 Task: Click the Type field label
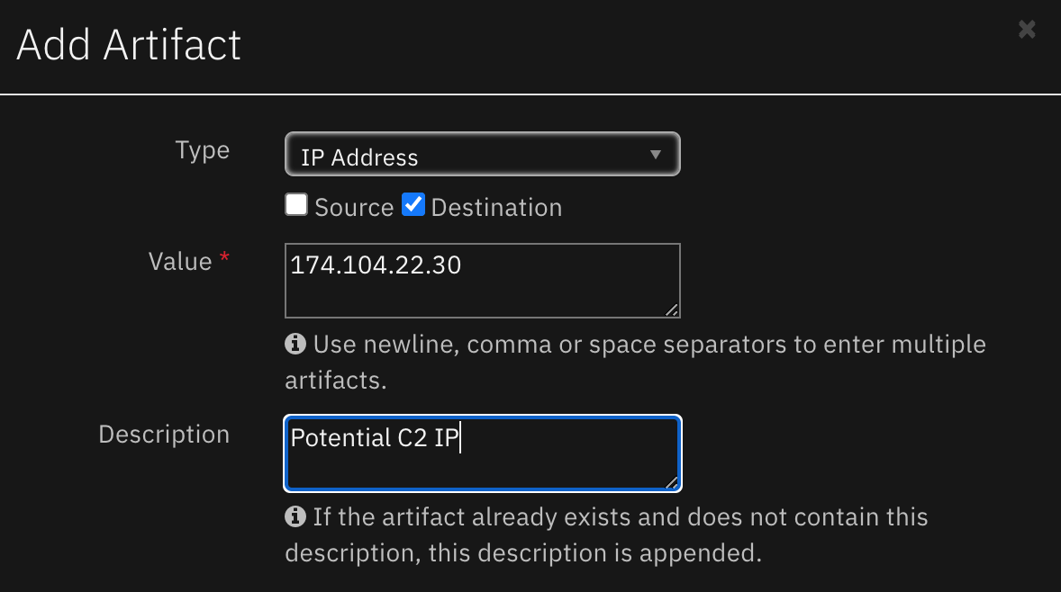click(203, 150)
